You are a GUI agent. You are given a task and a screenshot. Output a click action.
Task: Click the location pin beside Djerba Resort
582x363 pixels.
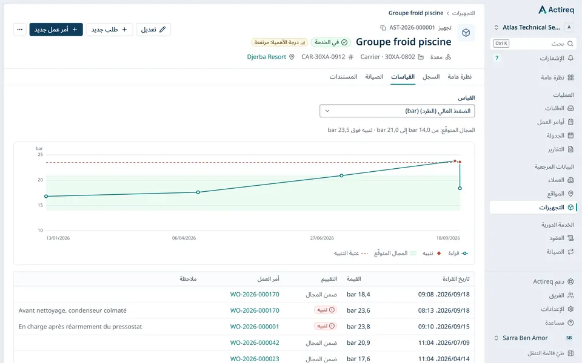coord(292,57)
